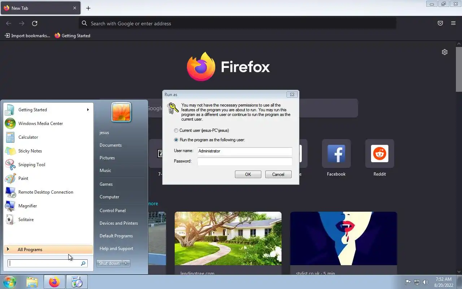
Task: Click OK in Run as dialog
Action: tap(248, 174)
